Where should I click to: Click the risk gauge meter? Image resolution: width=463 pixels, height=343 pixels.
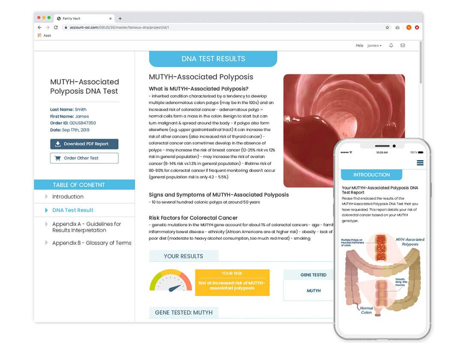(171, 280)
